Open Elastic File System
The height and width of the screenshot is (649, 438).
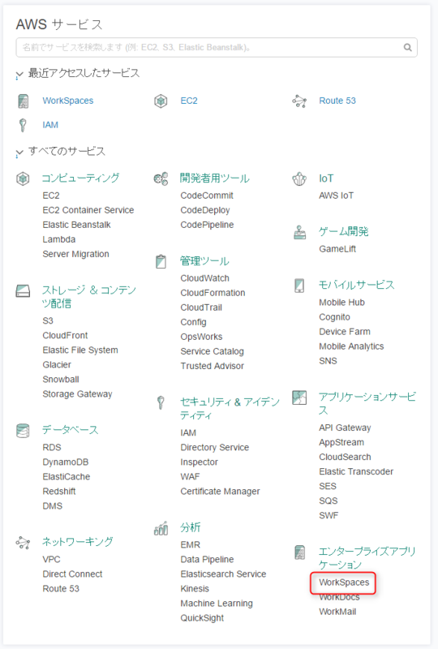click(x=80, y=350)
